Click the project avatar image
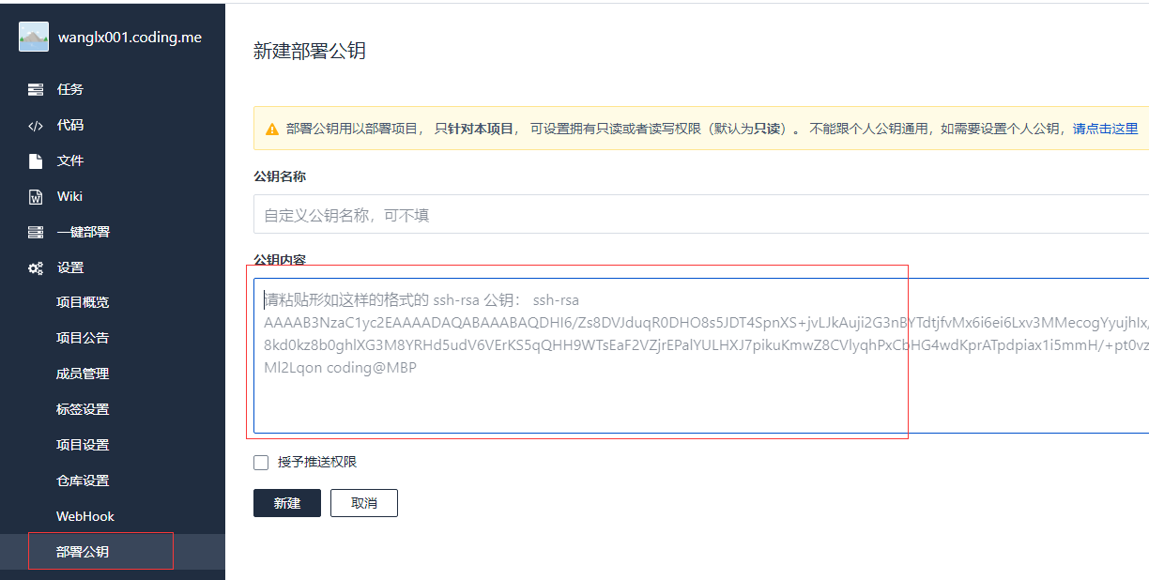The height and width of the screenshot is (580, 1149). pyautogui.click(x=32, y=37)
